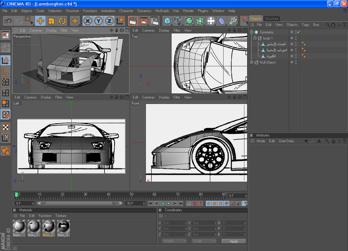Open the Cameras menu of the Perspective viewport
The height and width of the screenshot is (251, 348).
36,30
